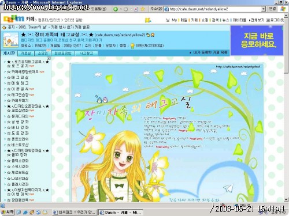
Task: Open 아바타몰 in the top navigation
Action: coord(239,20)
